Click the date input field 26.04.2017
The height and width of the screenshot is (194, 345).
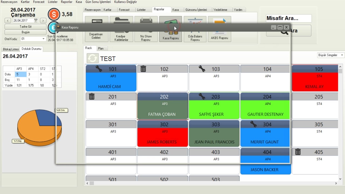[x=25, y=20]
